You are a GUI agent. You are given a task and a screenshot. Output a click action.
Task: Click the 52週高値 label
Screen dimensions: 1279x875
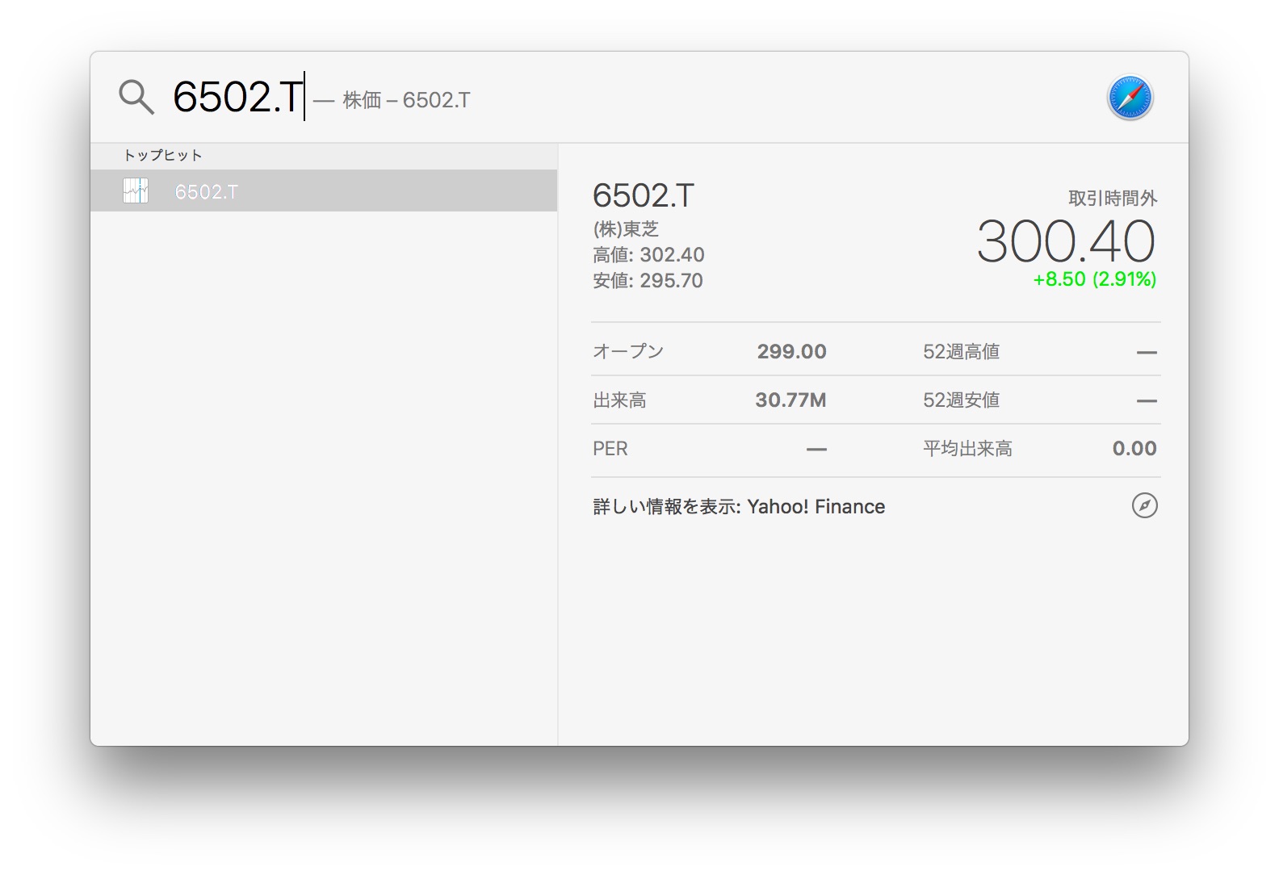pos(961,351)
